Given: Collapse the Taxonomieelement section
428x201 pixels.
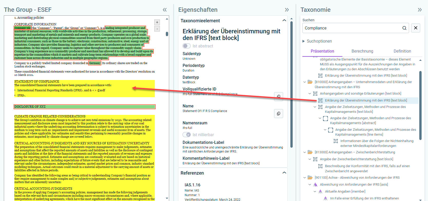Looking at the screenshot, I should (x=284, y=21).
